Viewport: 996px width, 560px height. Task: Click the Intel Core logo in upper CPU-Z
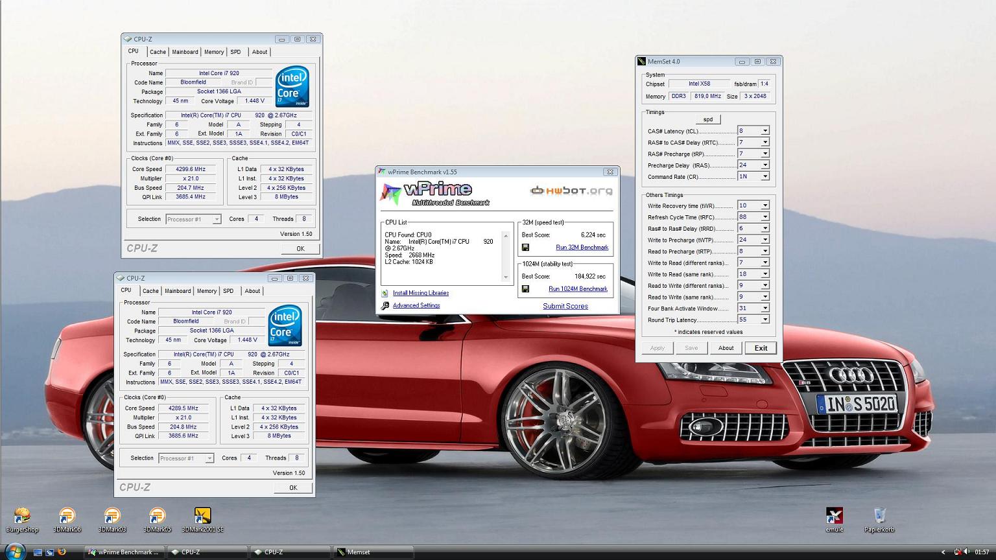pos(292,86)
